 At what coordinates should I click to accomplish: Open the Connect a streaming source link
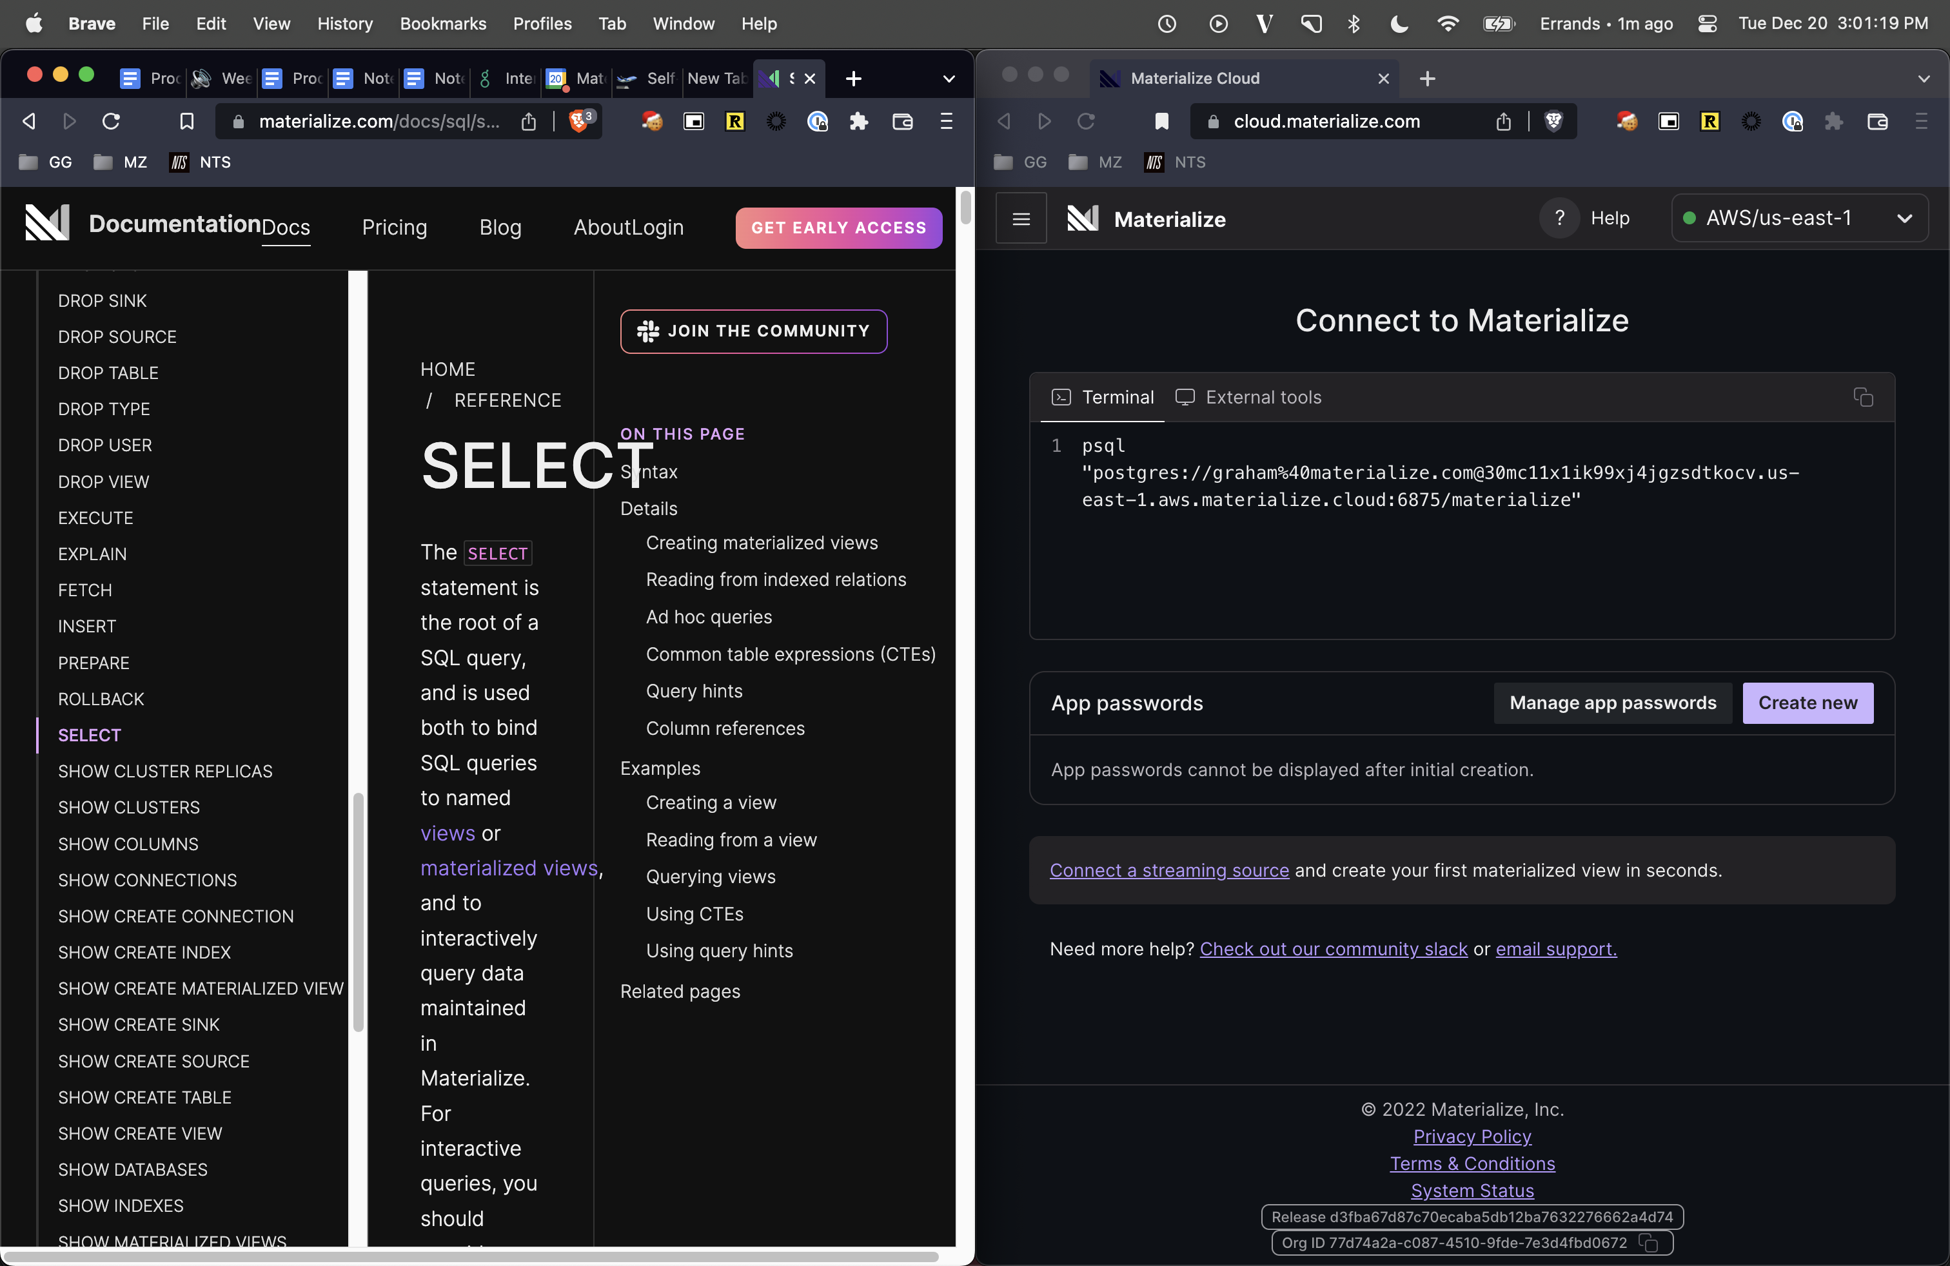(1169, 870)
